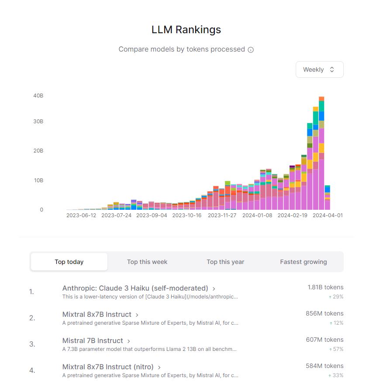Show the Fastest growing tab
This screenshot has width=373, height=385.
tap(303, 262)
